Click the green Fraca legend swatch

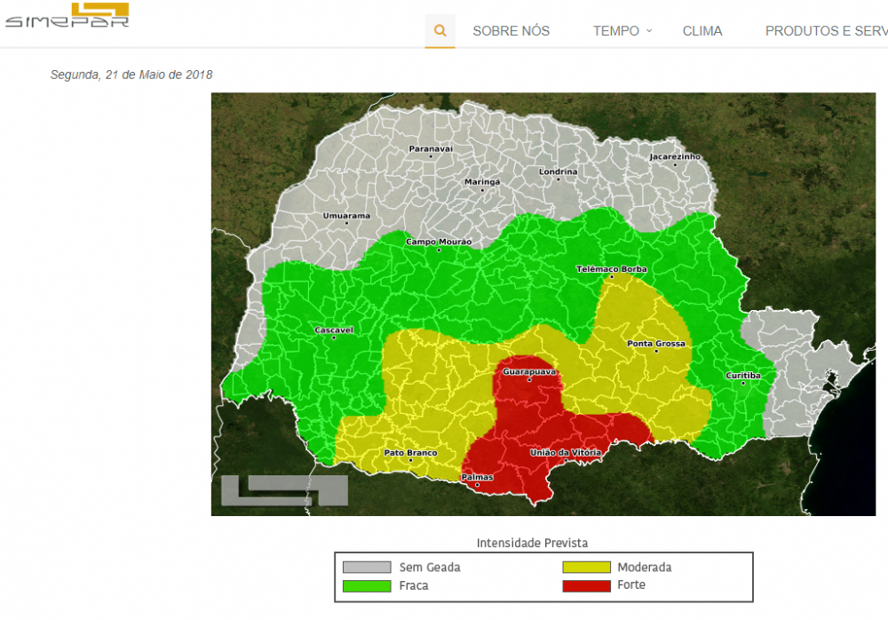(367, 585)
